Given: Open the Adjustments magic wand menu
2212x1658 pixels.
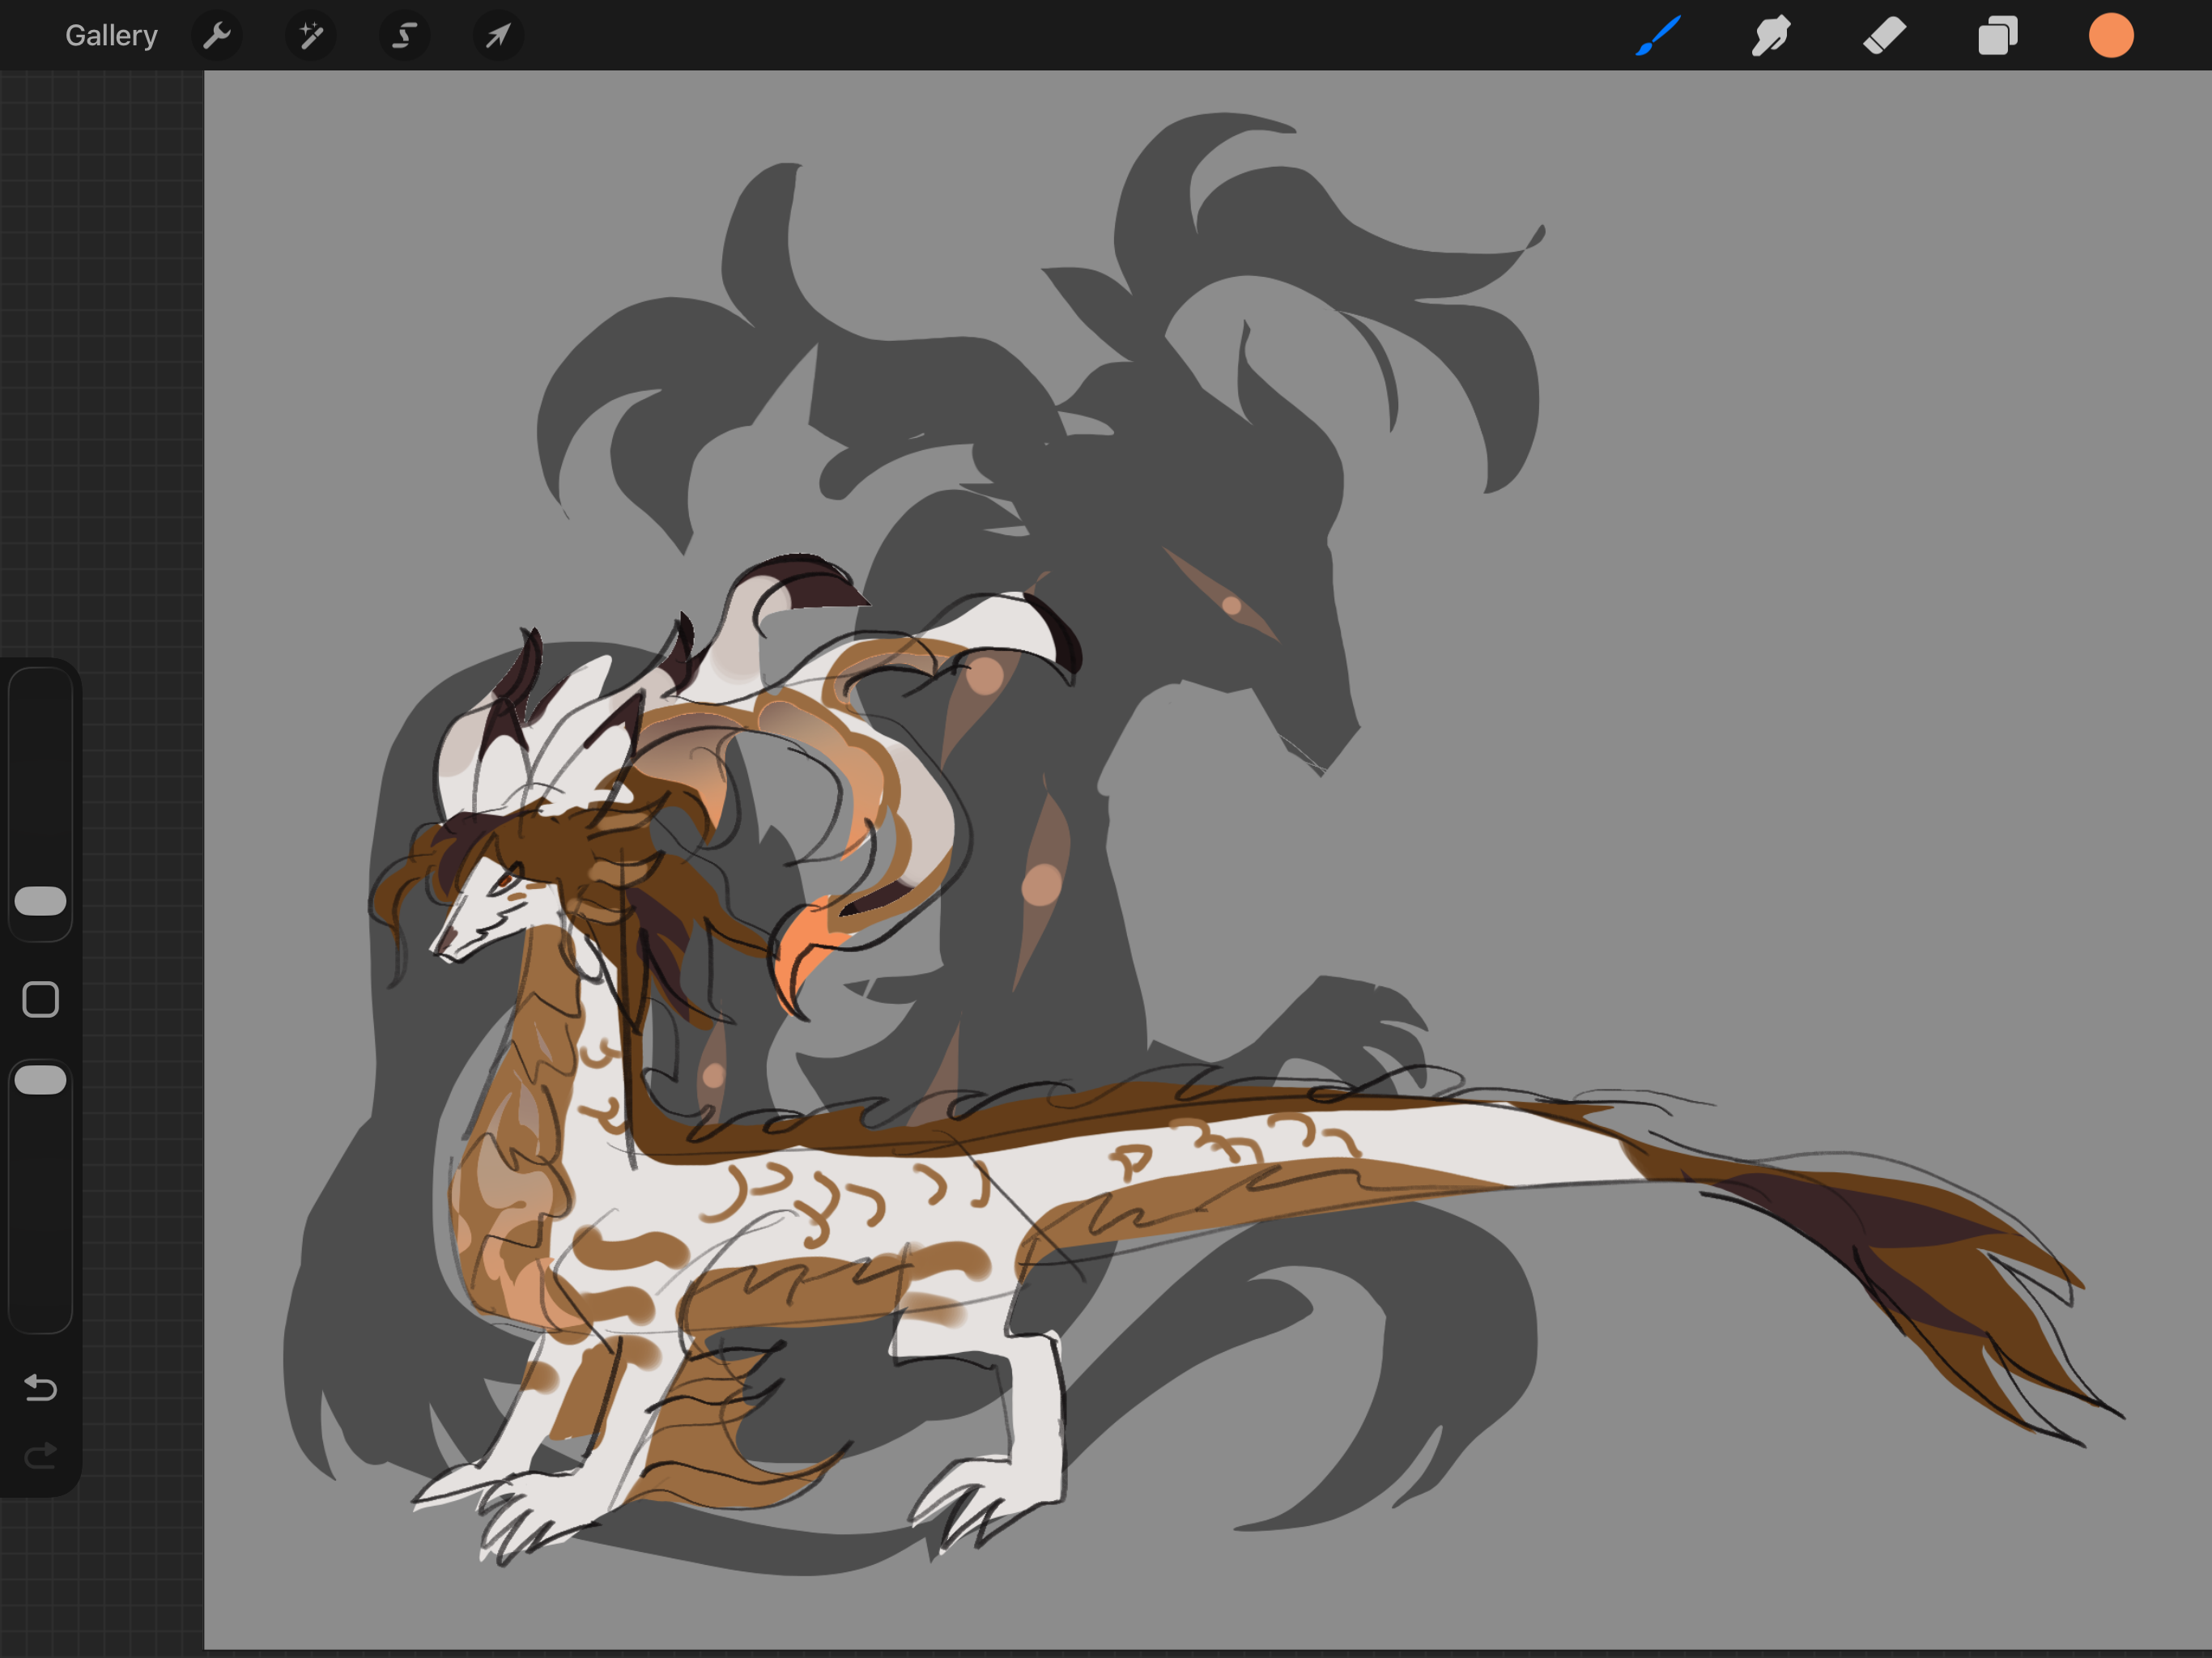Looking at the screenshot, I should (x=311, y=36).
